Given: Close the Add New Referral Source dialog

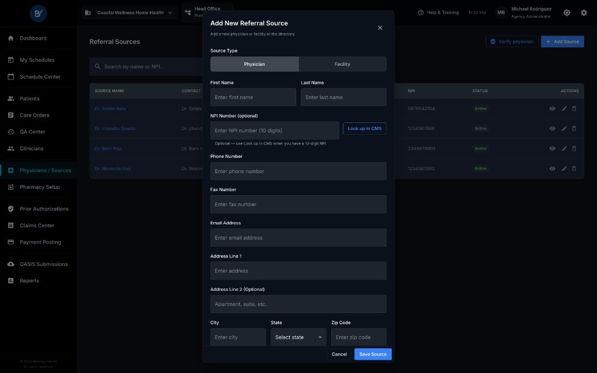Looking at the screenshot, I should (380, 28).
